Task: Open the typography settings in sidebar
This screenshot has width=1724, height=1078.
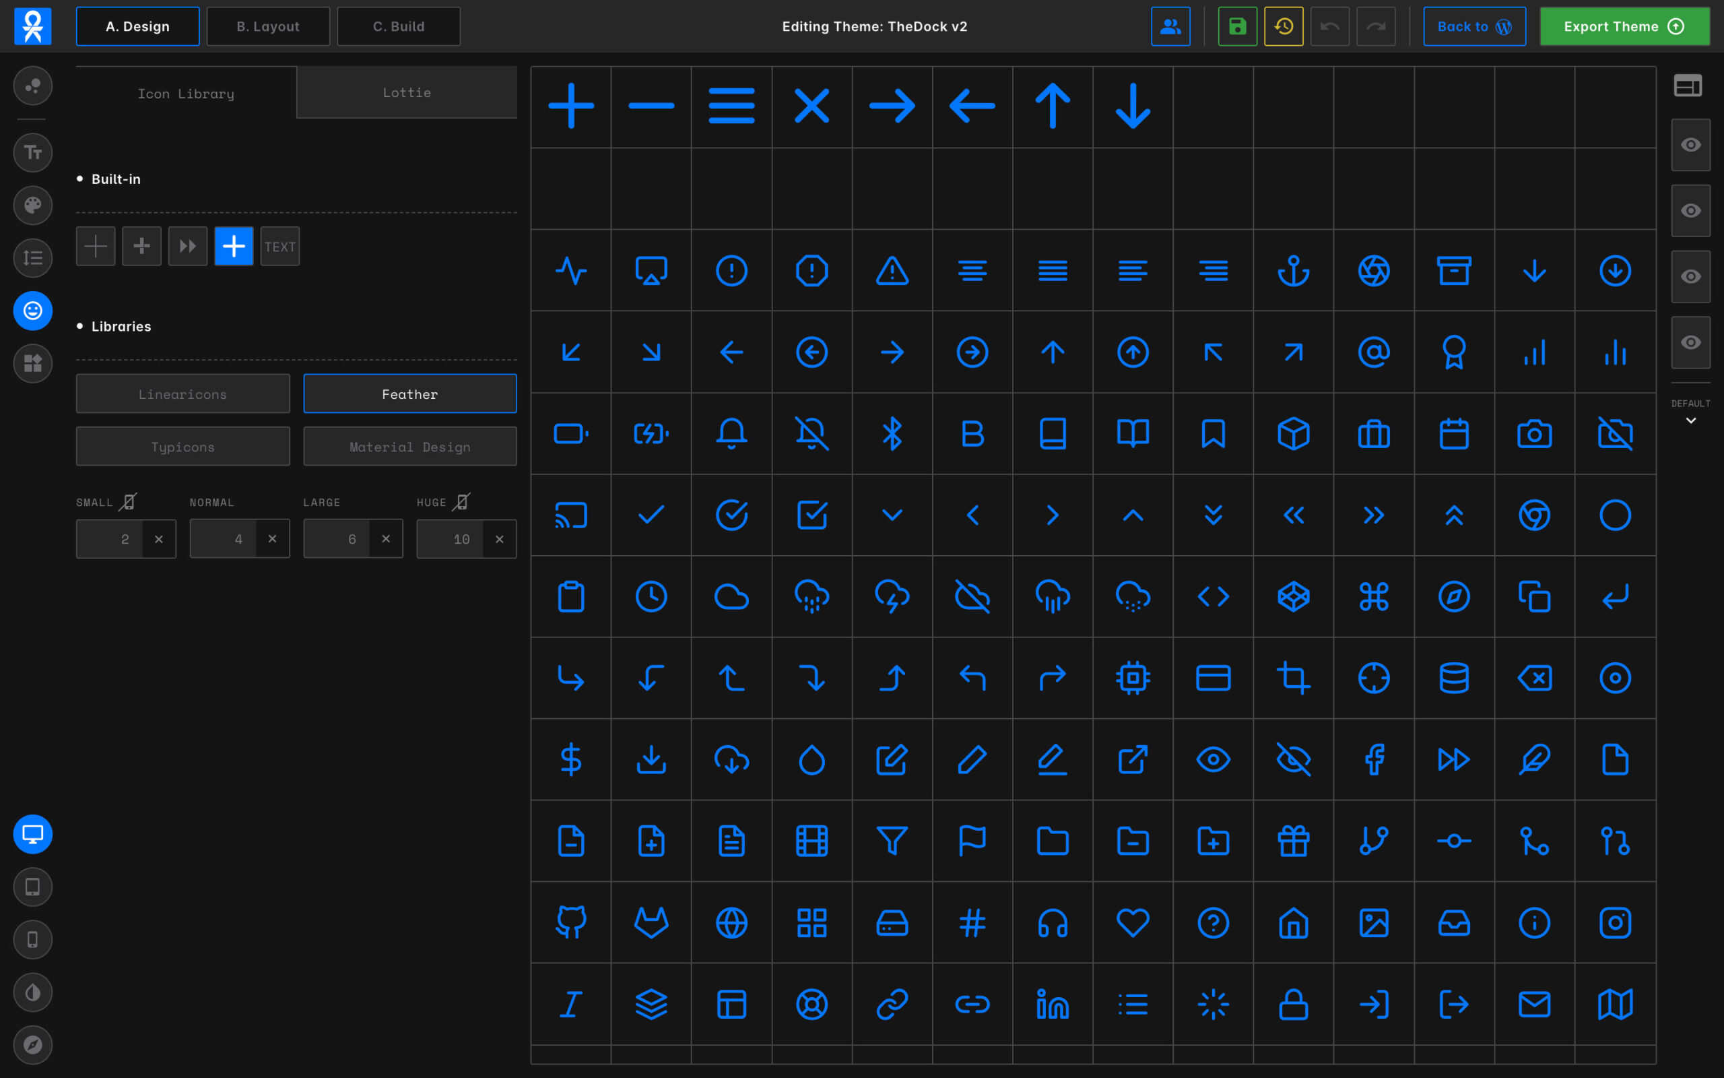Action: pos(33,152)
